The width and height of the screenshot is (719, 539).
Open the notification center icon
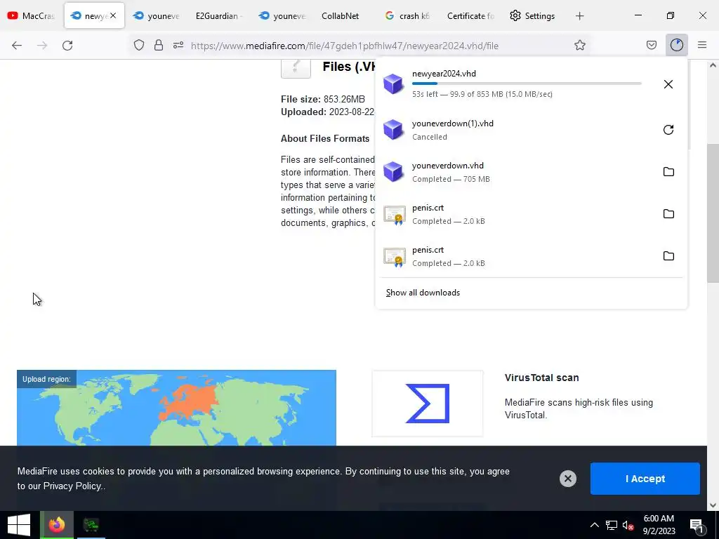[697, 526]
